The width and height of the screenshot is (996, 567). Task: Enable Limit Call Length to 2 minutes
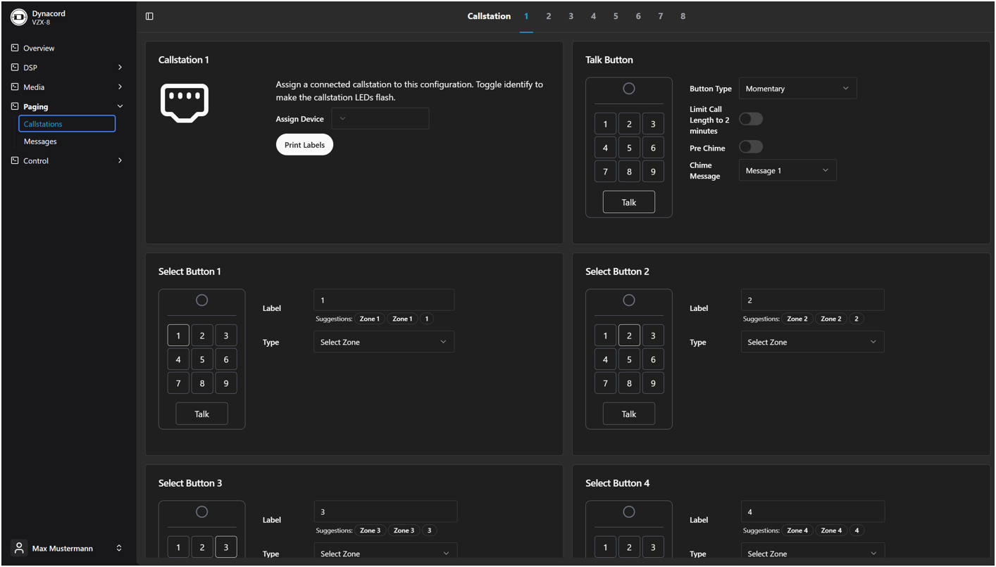751,119
